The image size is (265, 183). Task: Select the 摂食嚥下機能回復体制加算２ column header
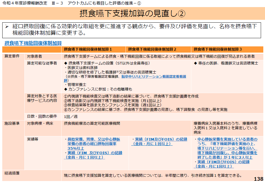click(x=152, y=49)
